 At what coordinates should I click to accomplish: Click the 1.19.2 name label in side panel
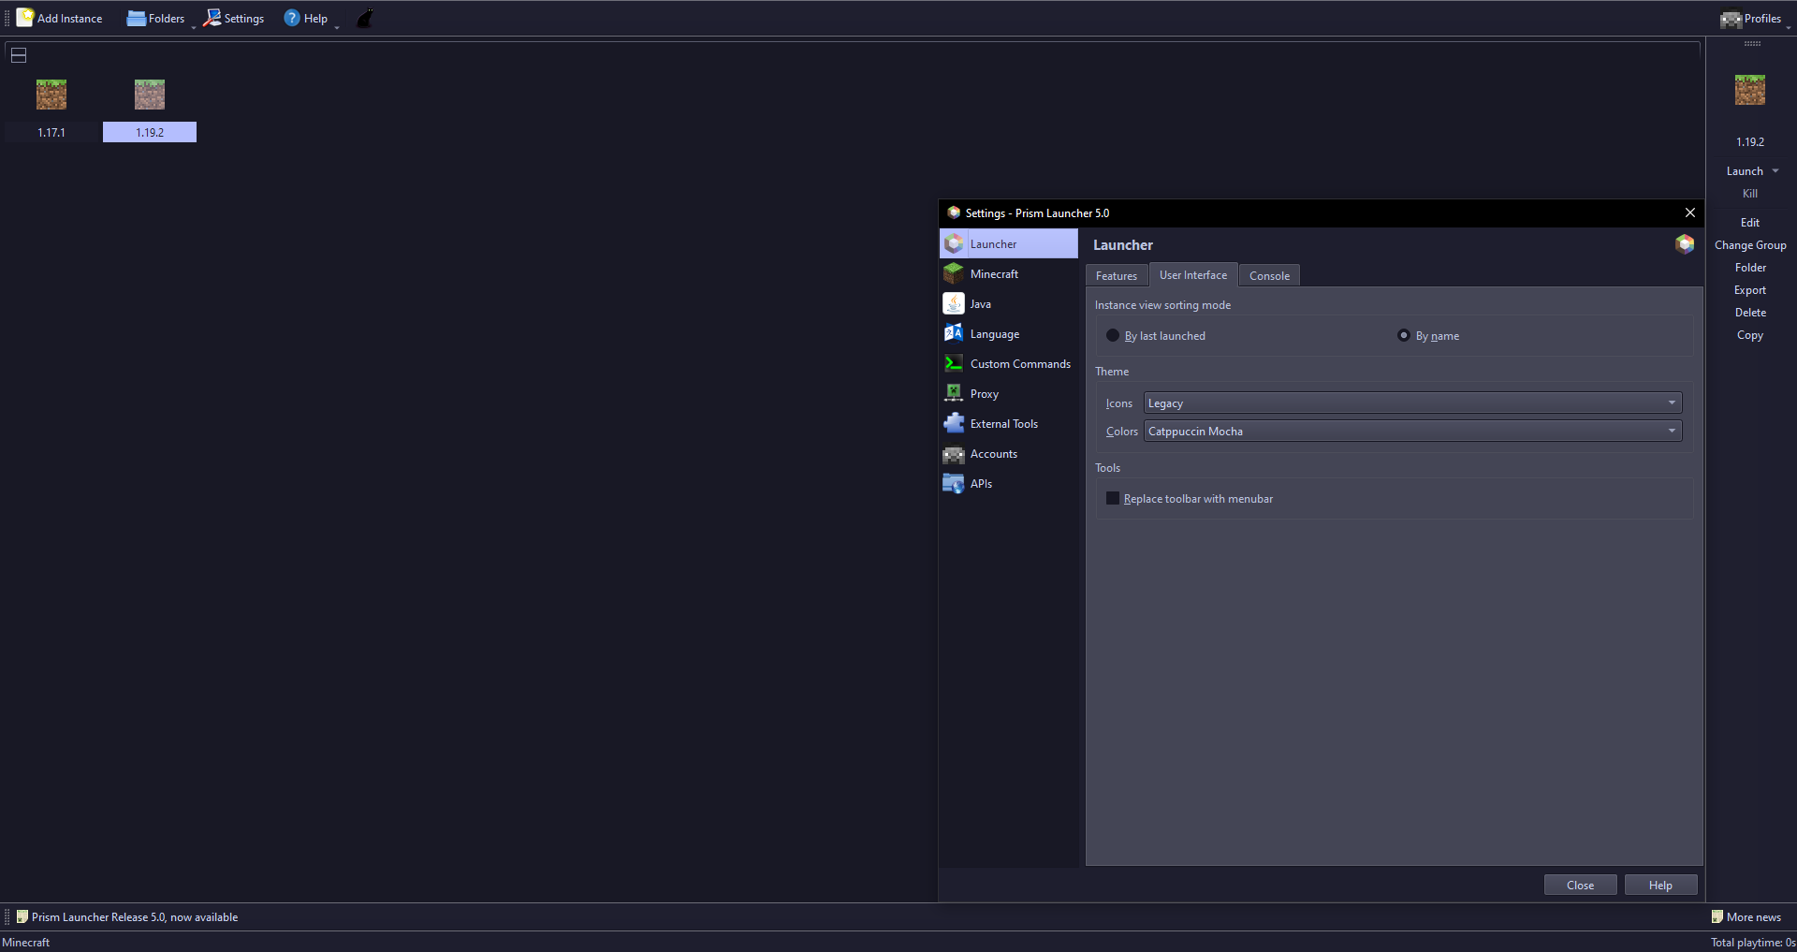(x=1750, y=141)
